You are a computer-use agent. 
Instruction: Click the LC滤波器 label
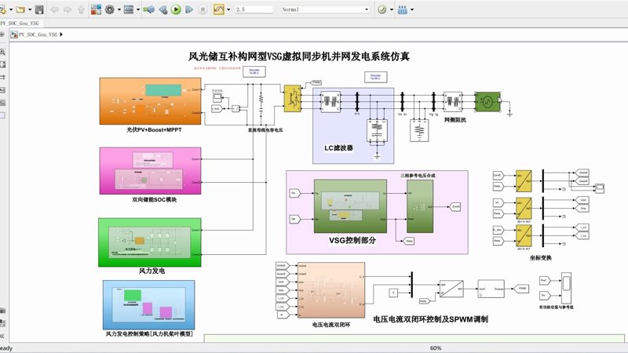(338, 147)
